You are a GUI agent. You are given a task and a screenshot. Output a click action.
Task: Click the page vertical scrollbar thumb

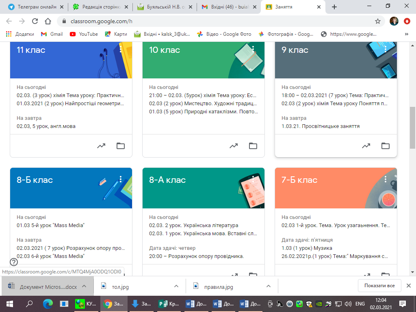point(413,128)
